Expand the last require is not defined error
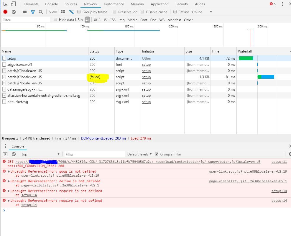291x236 pixels. 9,201
